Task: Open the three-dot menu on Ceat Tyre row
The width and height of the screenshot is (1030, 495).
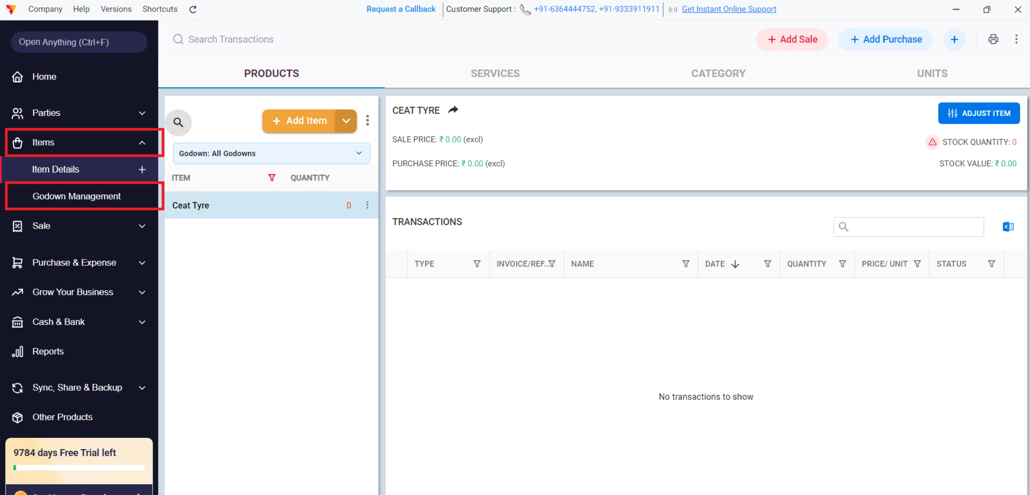Action: click(x=367, y=205)
